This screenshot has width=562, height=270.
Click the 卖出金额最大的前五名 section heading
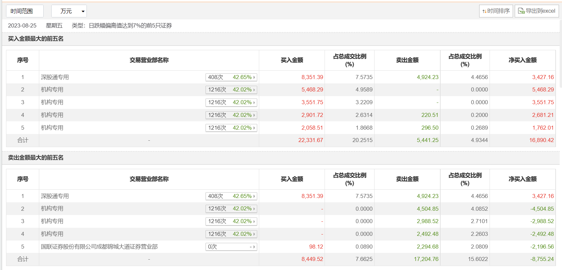pyautogui.click(x=36, y=158)
